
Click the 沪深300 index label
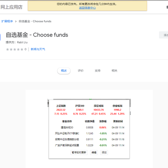[80, 106]
